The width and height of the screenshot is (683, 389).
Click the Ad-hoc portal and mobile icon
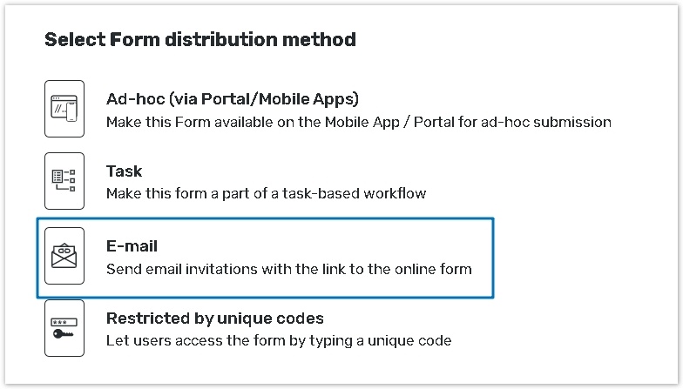point(64,109)
